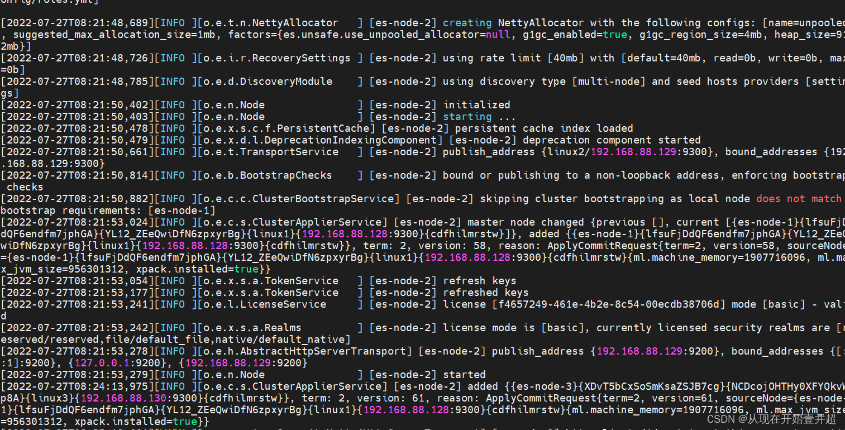Click the cyan 'creating' word in NettyAllocator log

[467, 23]
